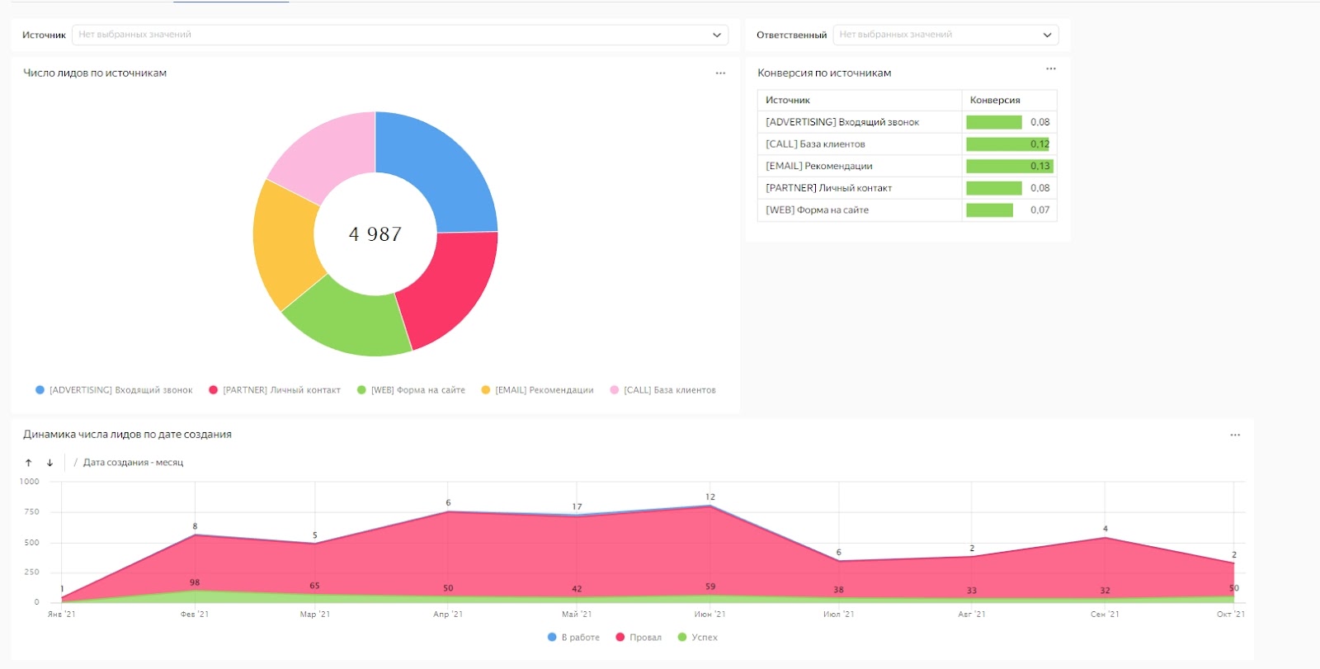
Task: Toggle [WEB] Форма на сайте legend item
Action: coord(411,390)
